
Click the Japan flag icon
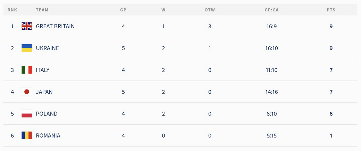[x=27, y=92]
